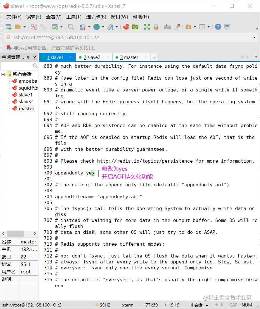Collapse the 所有会话 tree node

(x=3, y=74)
